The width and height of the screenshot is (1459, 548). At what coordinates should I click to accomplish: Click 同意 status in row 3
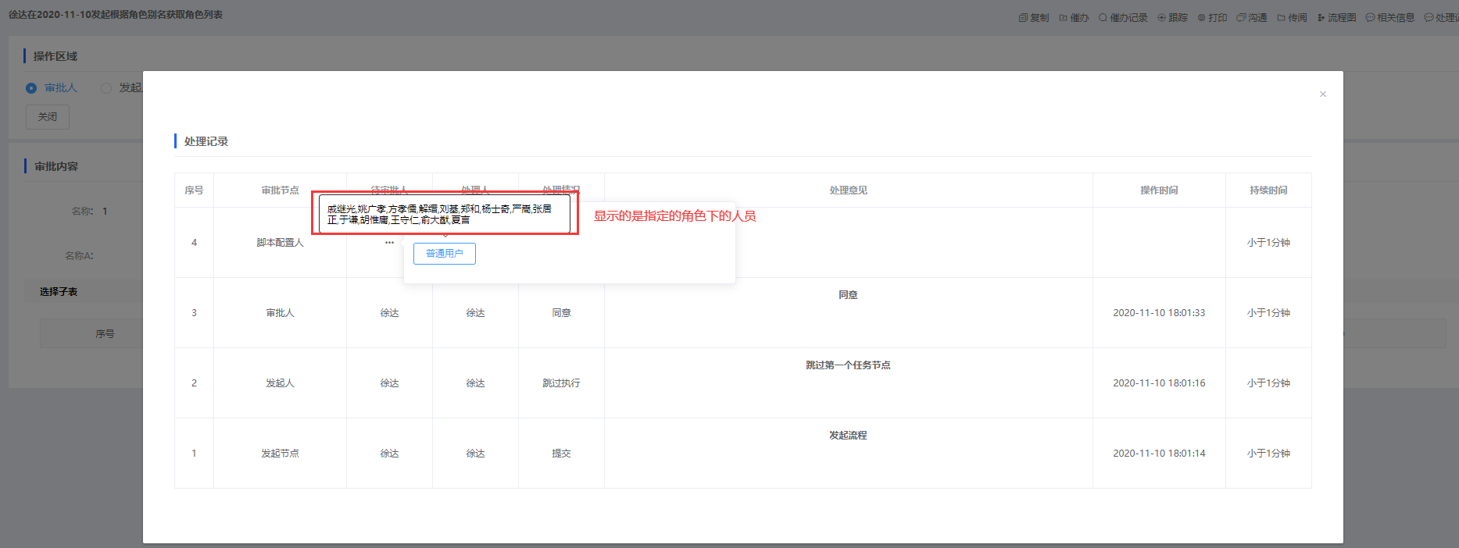coord(561,313)
